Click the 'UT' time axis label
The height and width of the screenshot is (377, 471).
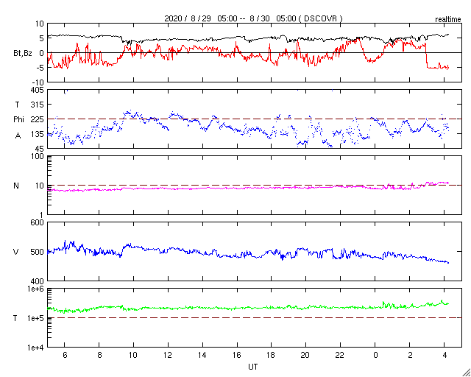click(x=253, y=367)
